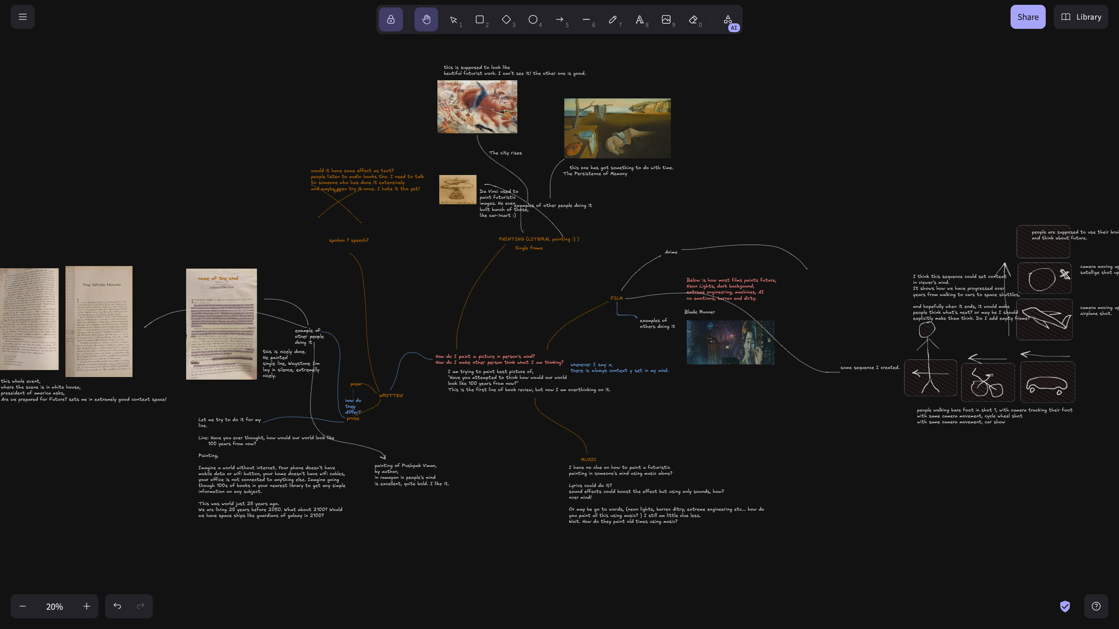
Task: Zoom out with the minus button
Action: tap(23, 606)
